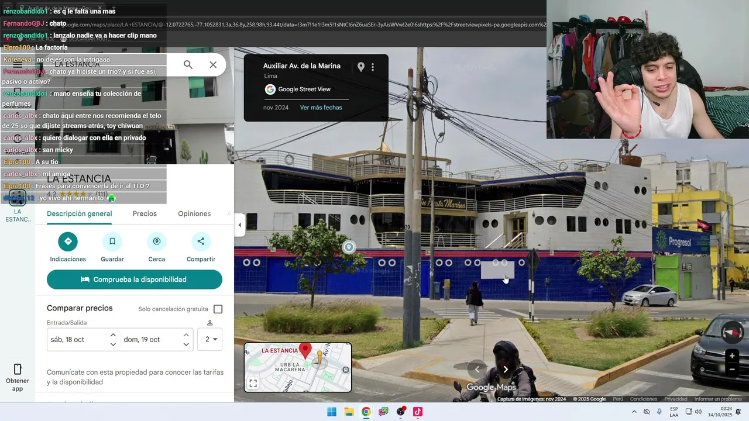Toggle Solo cancelación gratuita checkbox

(218, 309)
